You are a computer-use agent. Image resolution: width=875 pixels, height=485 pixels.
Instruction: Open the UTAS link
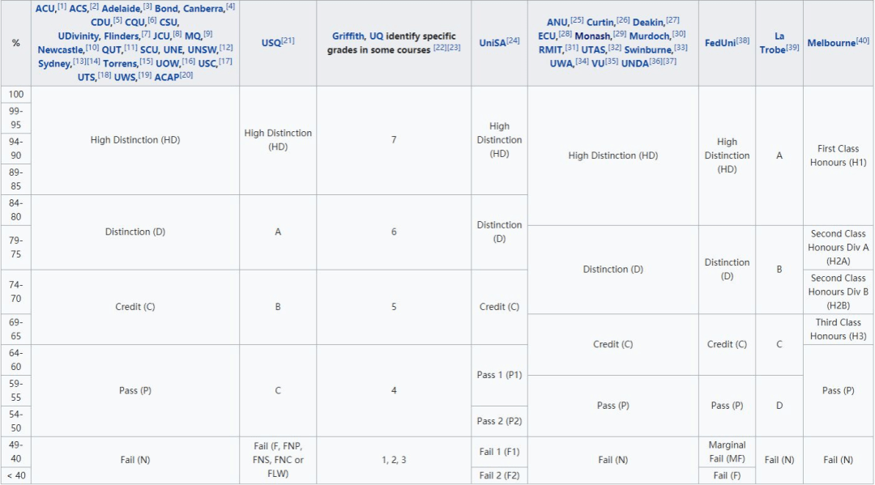(x=594, y=49)
